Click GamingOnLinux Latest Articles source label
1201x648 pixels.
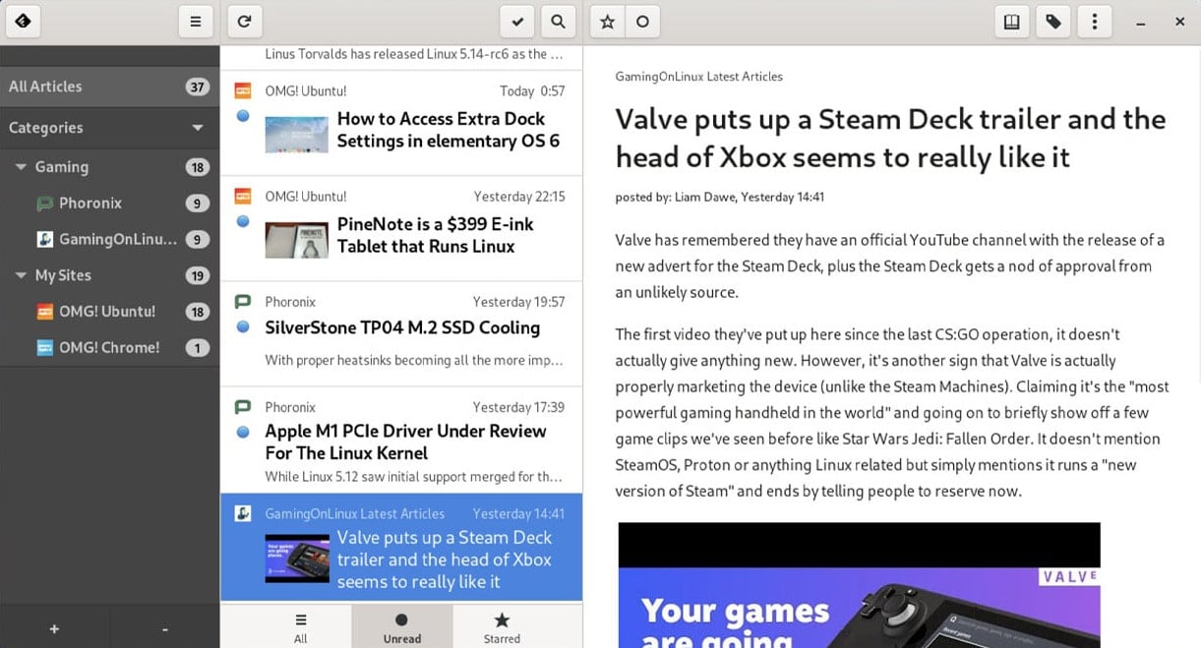click(x=698, y=76)
